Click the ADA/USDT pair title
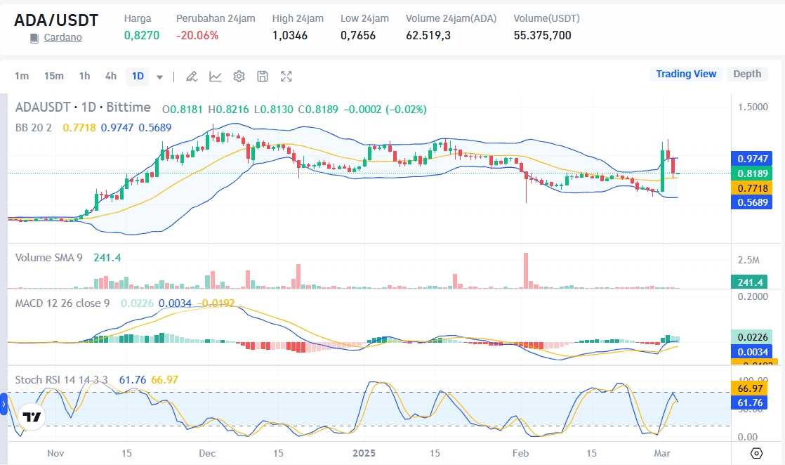Viewport: 785px width, 465px height. coord(56,20)
